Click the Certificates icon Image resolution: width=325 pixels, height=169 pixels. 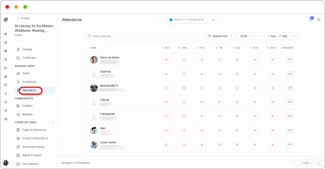pyautogui.click(x=18, y=58)
